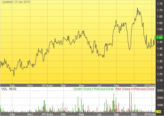The width and height of the screenshot is (164, 116).
Task: Click '2014Jan' on the volume panel time axis
Action: pos(47,114)
